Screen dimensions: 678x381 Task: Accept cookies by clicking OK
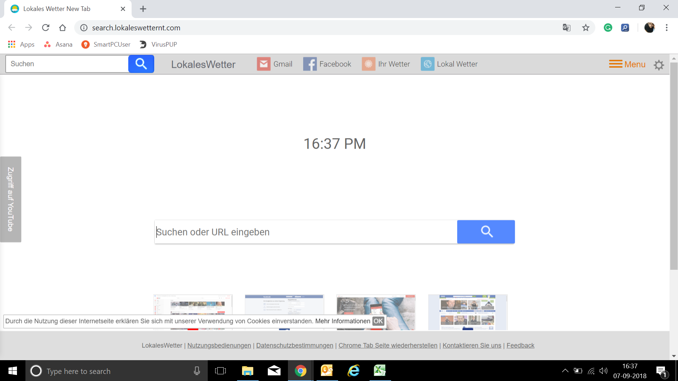click(x=378, y=321)
